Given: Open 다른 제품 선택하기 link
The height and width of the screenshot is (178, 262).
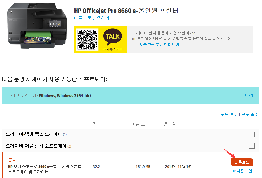Looking at the screenshot, I should [92, 18].
